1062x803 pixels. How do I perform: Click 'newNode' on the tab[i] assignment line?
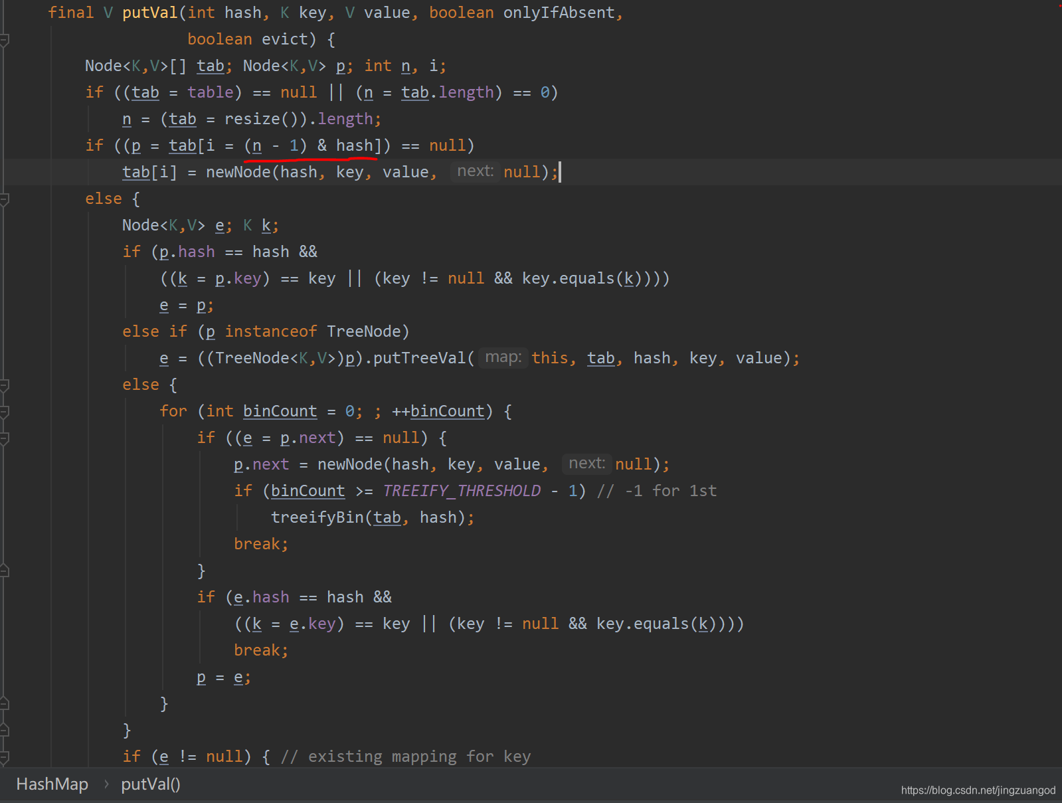(238, 172)
